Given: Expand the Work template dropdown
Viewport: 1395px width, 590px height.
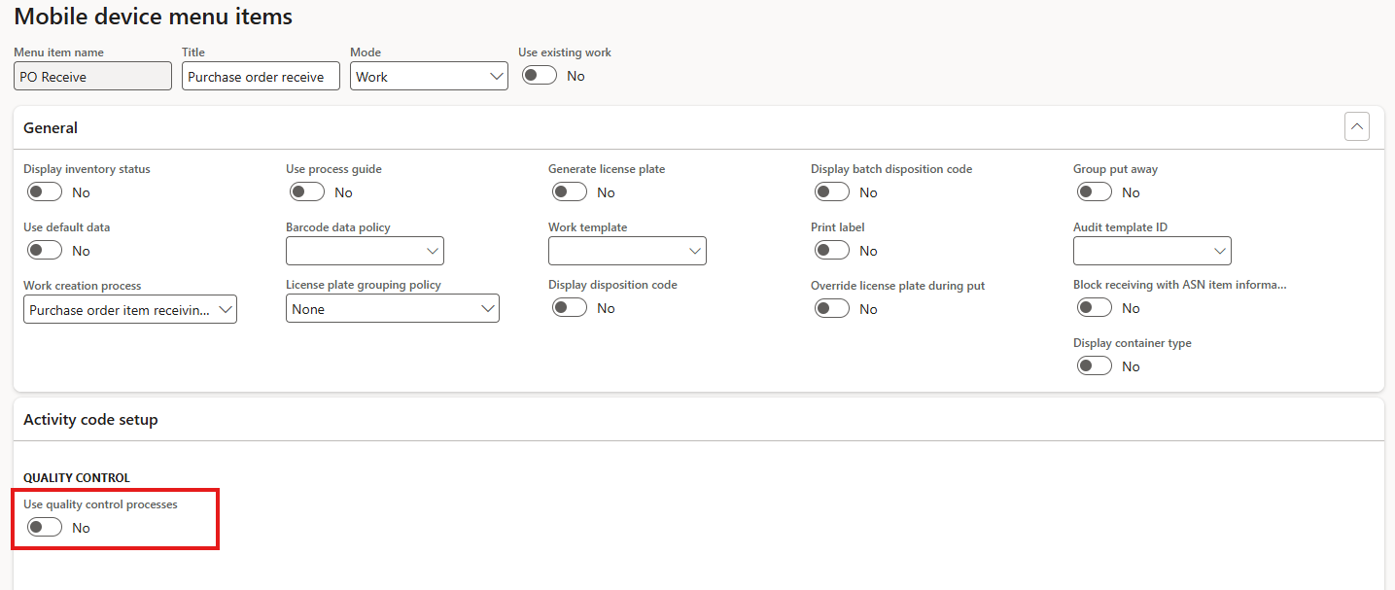Looking at the screenshot, I should [627, 251].
